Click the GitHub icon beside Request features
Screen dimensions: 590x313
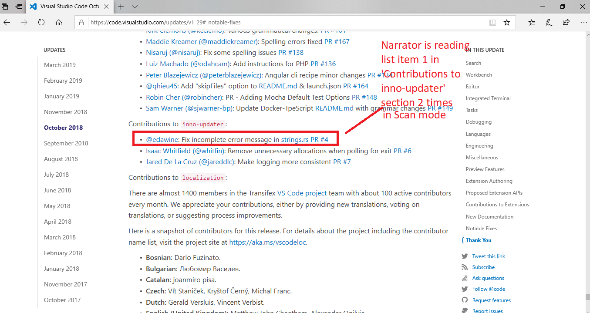[x=465, y=300]
